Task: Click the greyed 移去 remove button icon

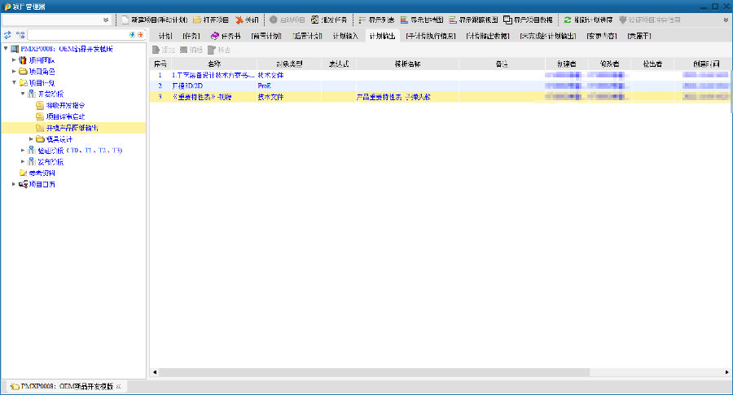Action: tap(212, 50)
